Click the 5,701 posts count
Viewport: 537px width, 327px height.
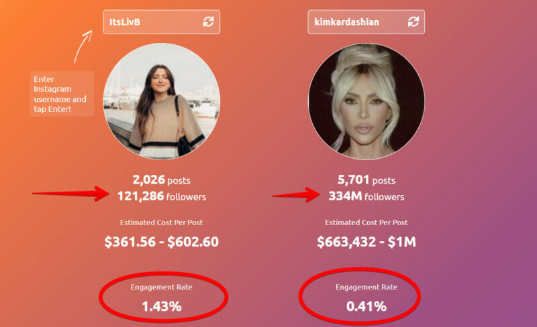coord(367,180)
